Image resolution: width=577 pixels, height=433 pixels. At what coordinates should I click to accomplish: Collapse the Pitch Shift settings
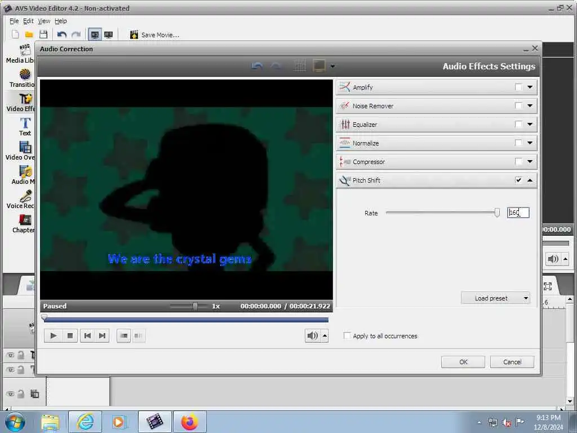(530, 180)
